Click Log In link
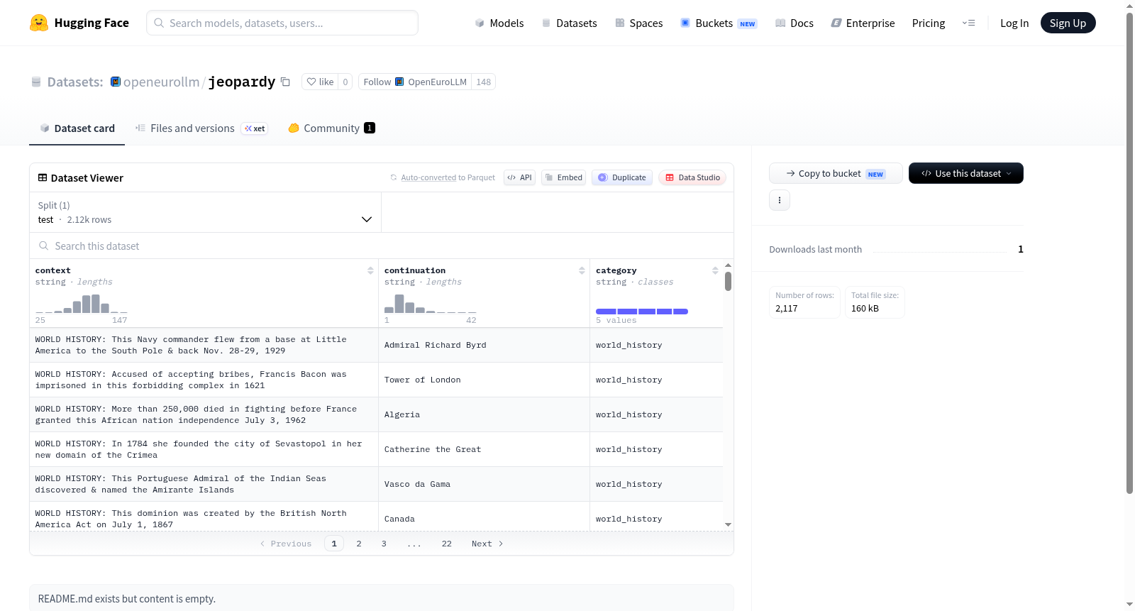 1014,23
